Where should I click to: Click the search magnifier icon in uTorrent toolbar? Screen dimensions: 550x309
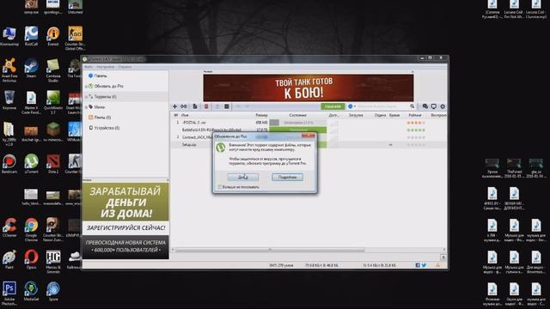click(x=412, y=106)
